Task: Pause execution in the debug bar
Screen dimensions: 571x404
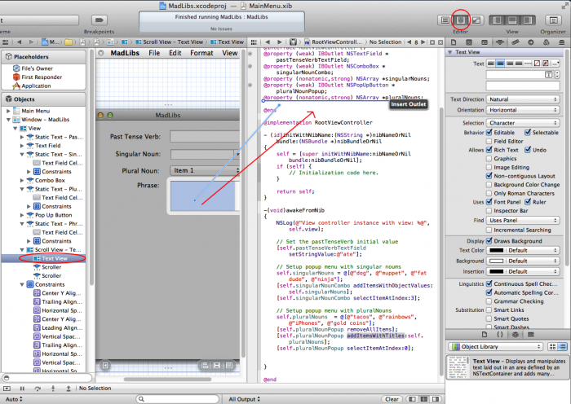Action: click(22, 389)
